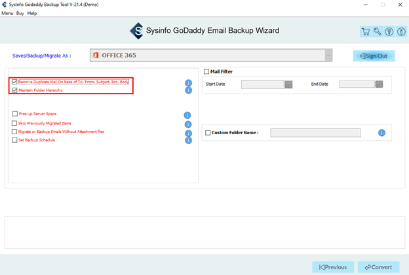
Task: Uncheck Remove Duplicate Mail checkbox
Action: point(14,82)
